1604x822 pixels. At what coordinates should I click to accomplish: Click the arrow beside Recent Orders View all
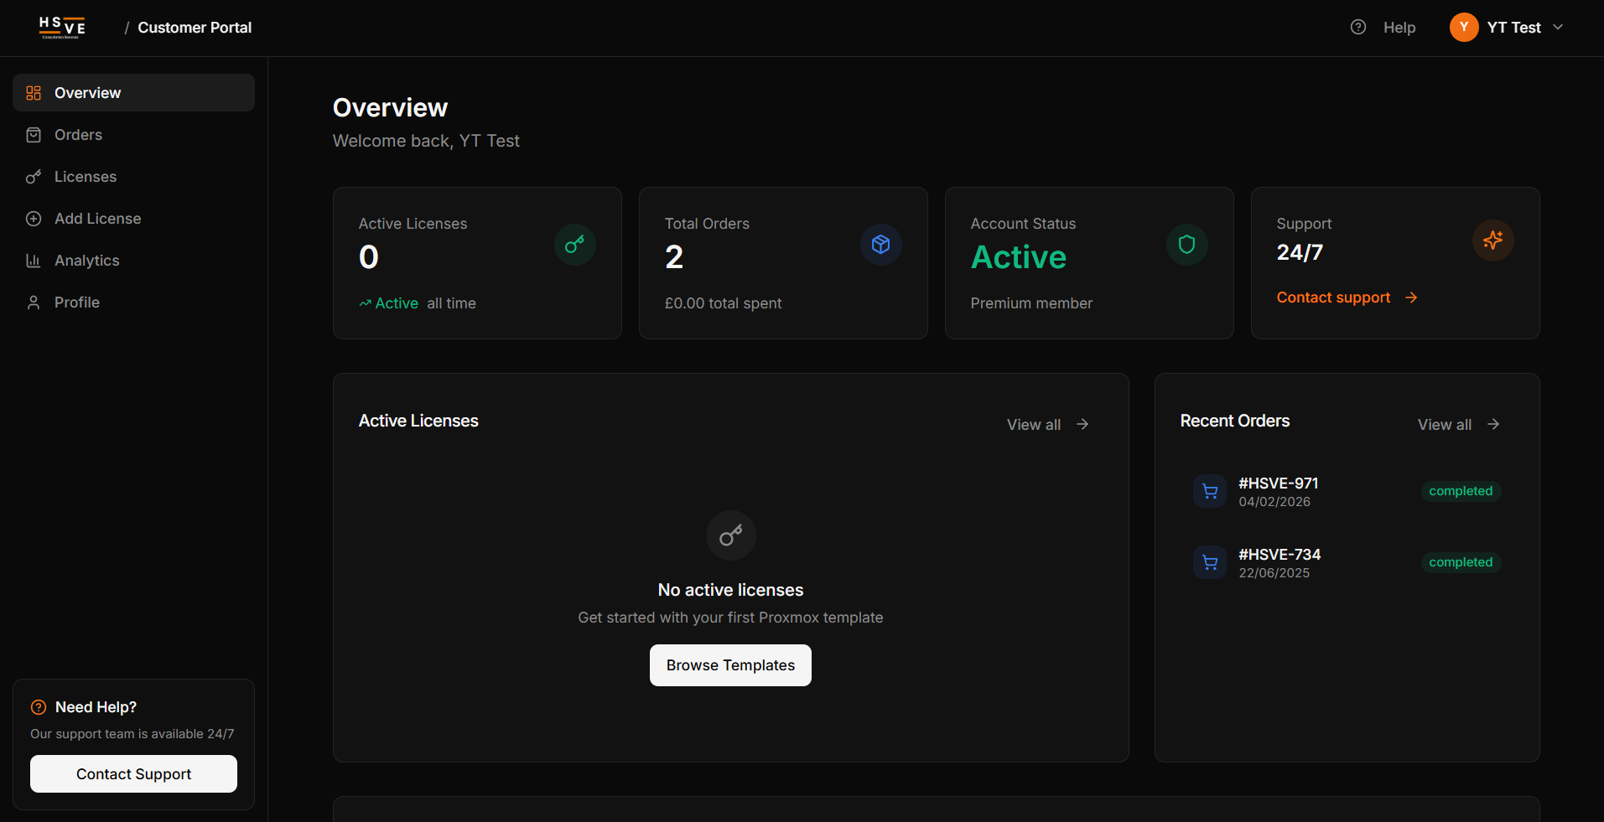coord(1493,424)
